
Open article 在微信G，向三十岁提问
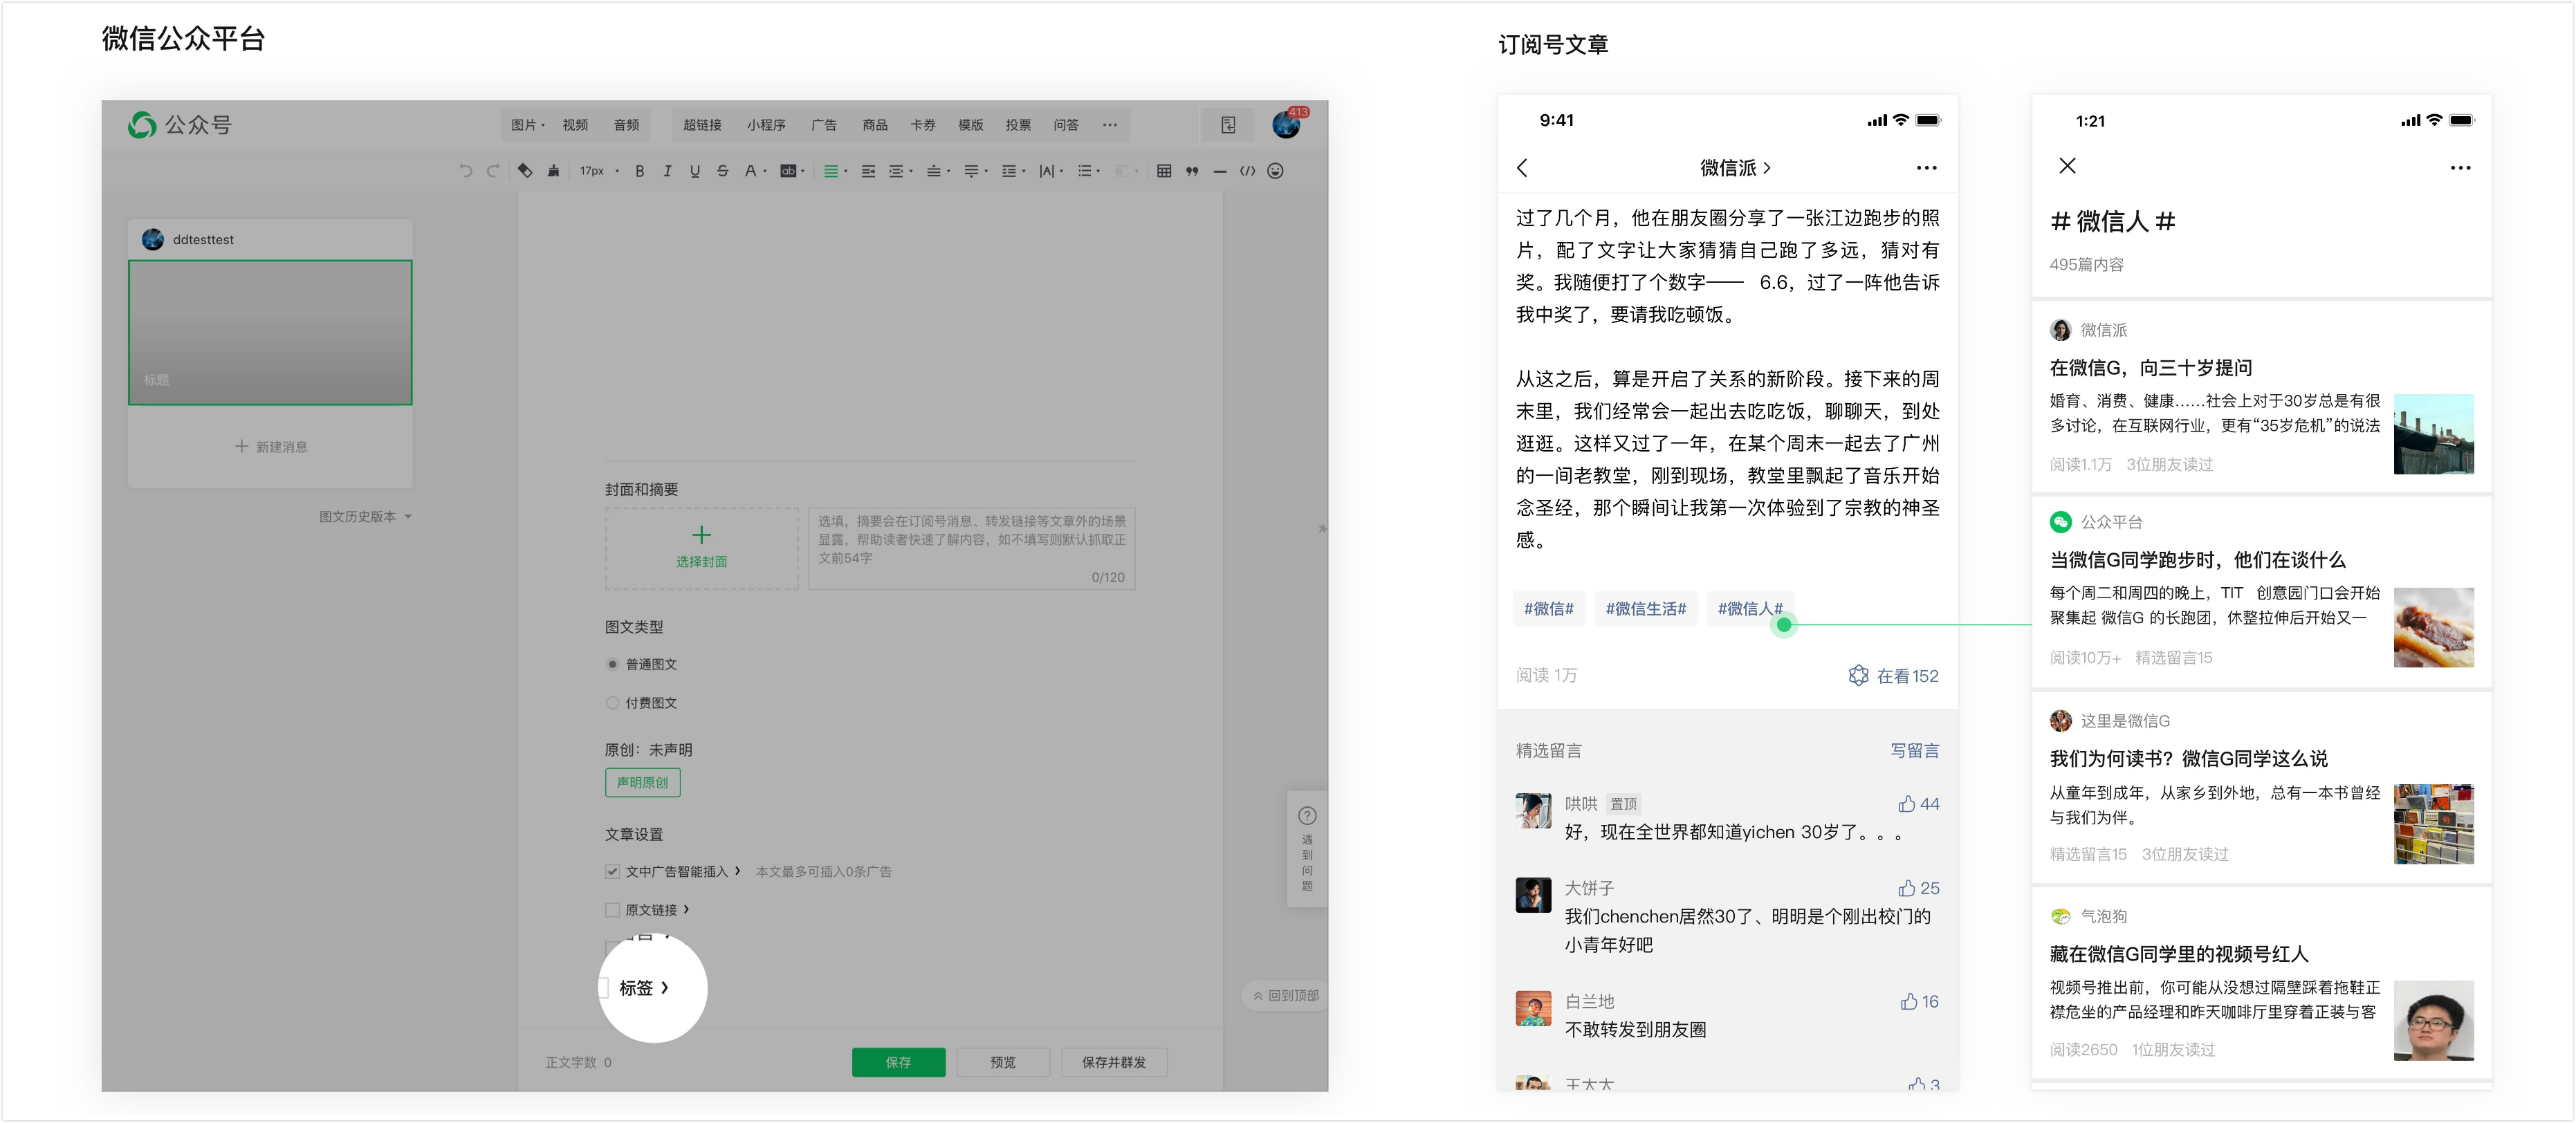2150,368
